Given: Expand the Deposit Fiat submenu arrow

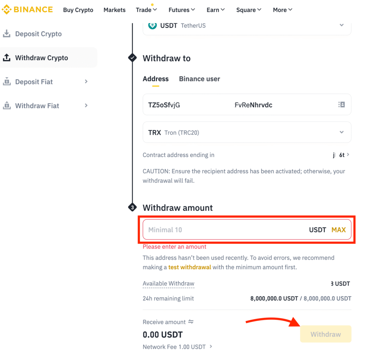Looking at the screenshot, I should pyautogui.click(x=86, y=82).
